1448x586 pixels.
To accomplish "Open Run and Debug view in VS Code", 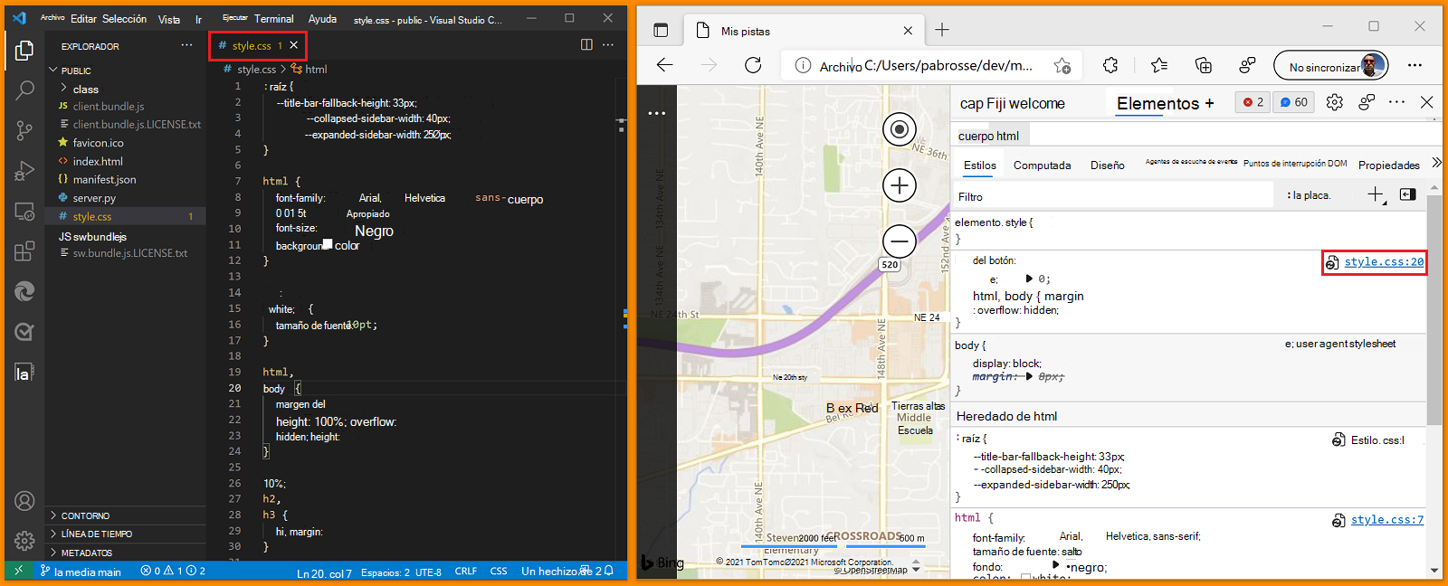I will pos(24,171).
